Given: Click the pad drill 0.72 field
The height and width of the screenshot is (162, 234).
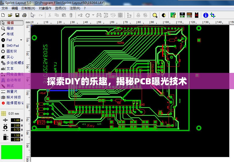Looking at the screenshot, I should click(x=15, y=130).
